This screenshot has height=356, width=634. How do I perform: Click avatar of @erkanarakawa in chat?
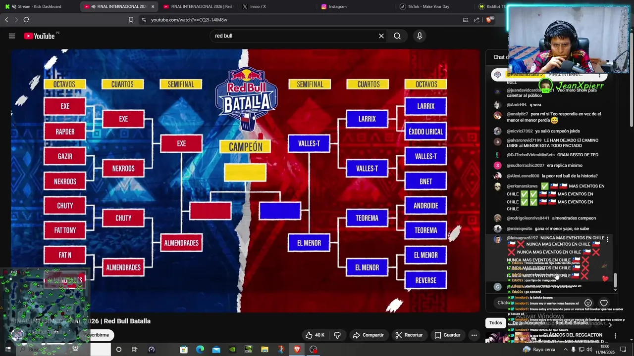(x=497, y=186)
